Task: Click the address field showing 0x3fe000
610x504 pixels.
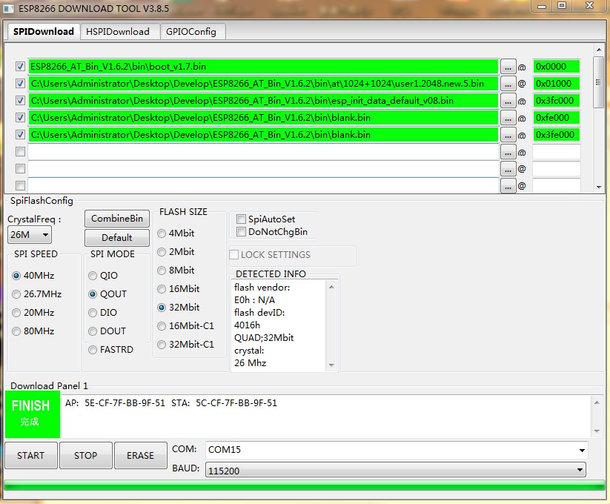Action: click(x=557, y=135)
